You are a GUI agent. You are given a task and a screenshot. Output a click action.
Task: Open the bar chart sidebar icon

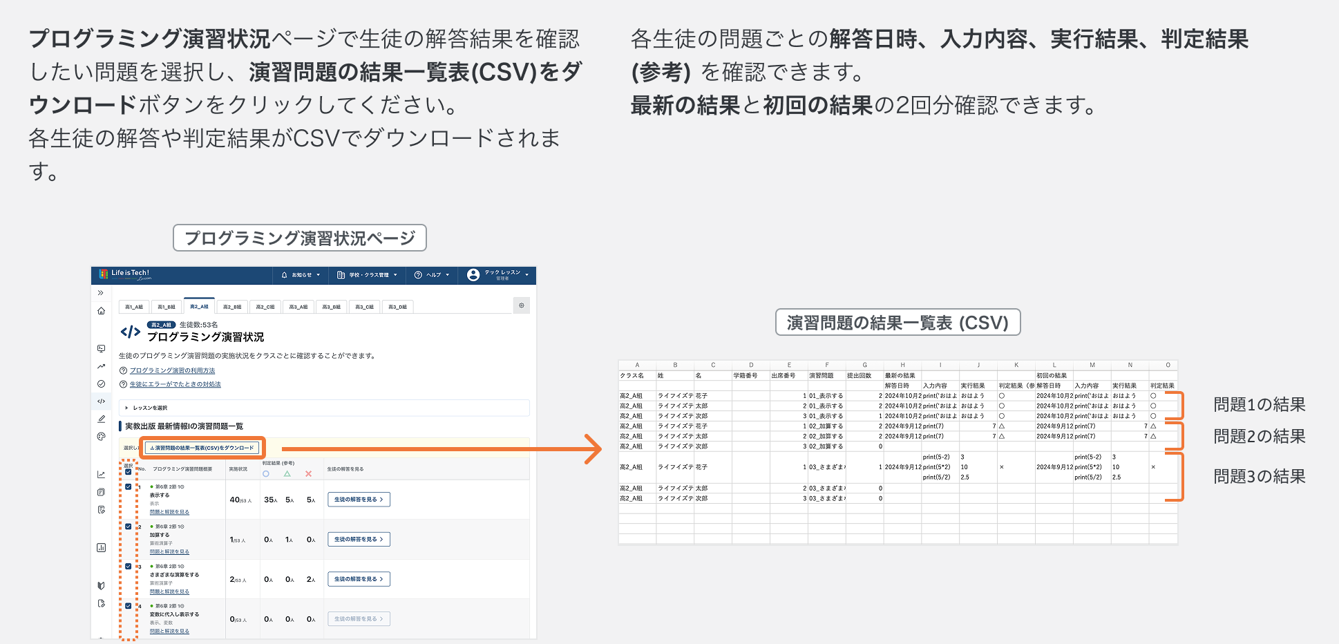tap(101, 547)
